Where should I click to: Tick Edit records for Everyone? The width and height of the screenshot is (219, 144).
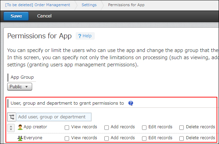pos(144,138)
